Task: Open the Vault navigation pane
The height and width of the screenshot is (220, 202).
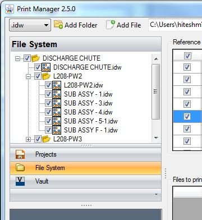Action: [85, 181]
